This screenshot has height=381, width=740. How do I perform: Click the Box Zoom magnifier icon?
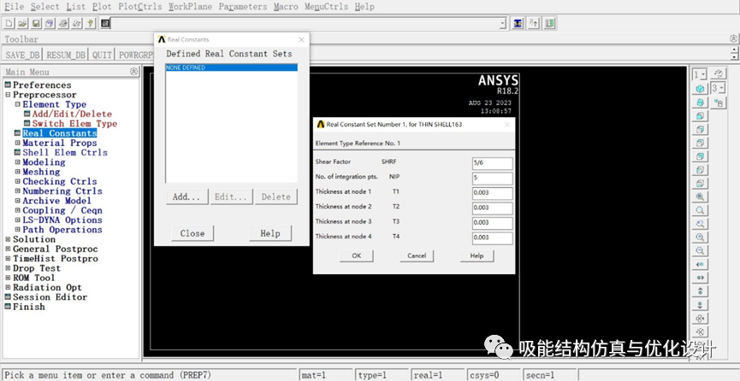coord(700,210)
